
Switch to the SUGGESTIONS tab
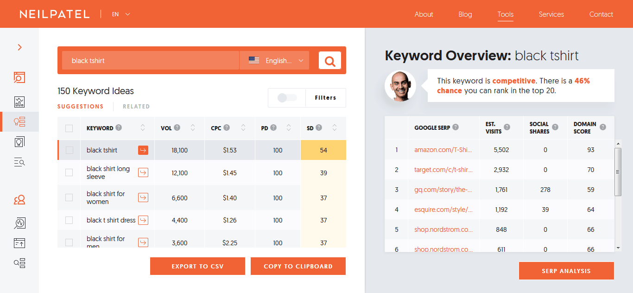pos(81,107)
